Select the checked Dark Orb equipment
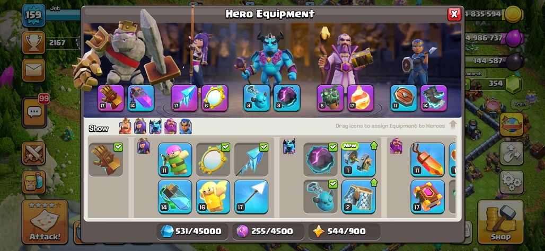Viewport: 545px width, 251px height. [x=320, y=160]
